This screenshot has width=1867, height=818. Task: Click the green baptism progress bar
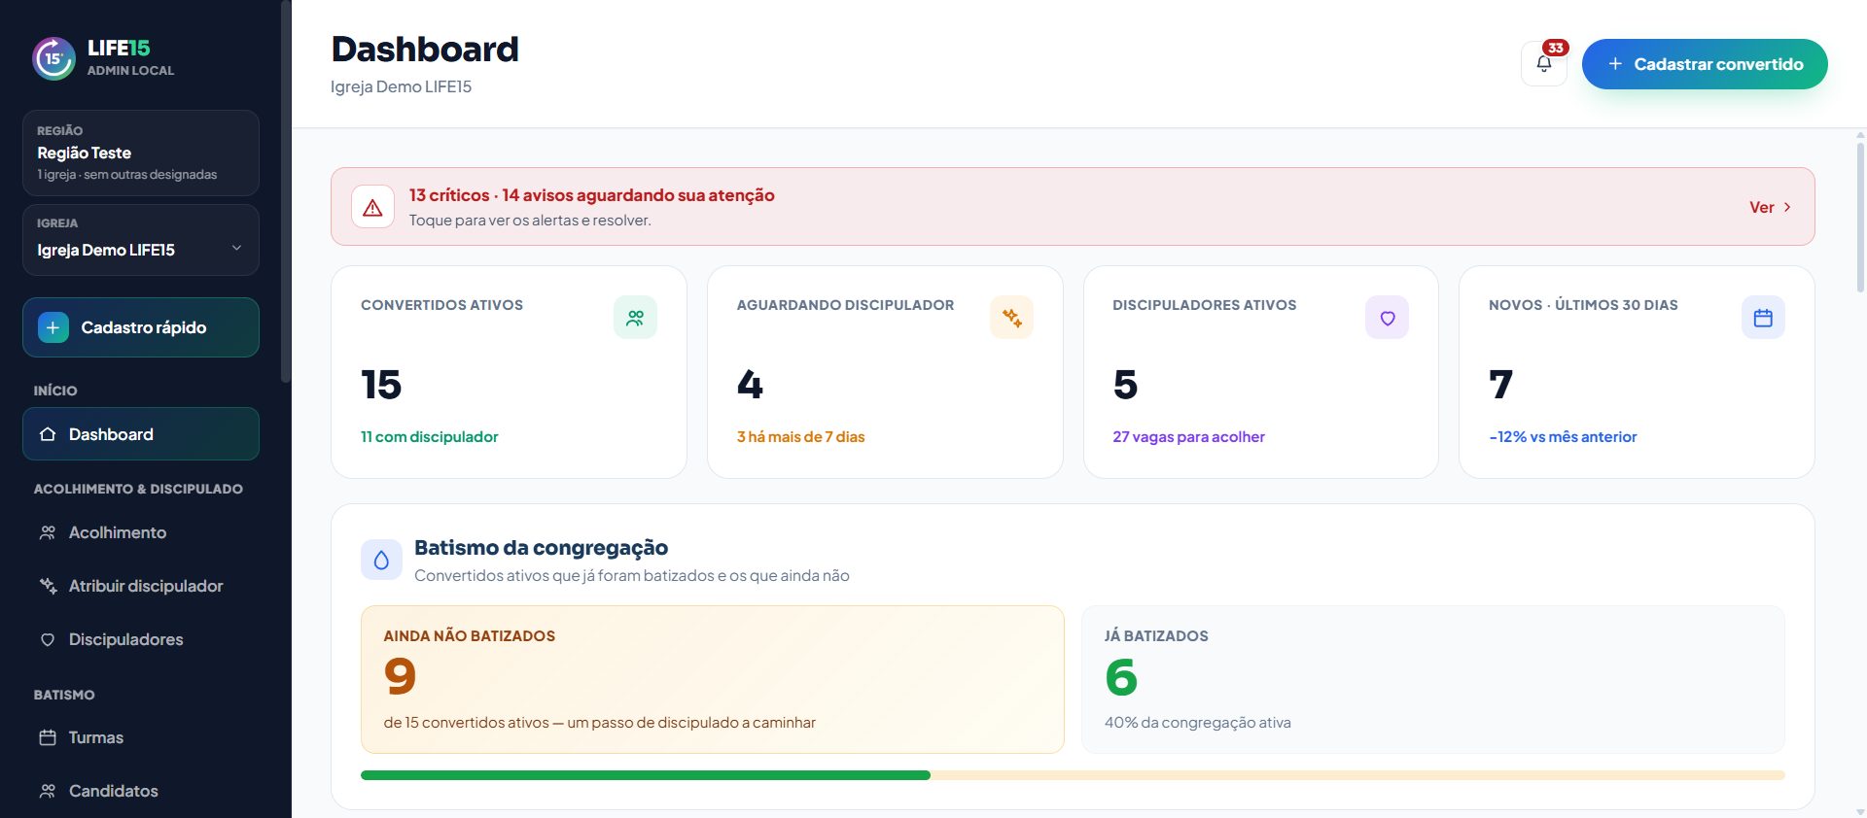tap(646, 775)
